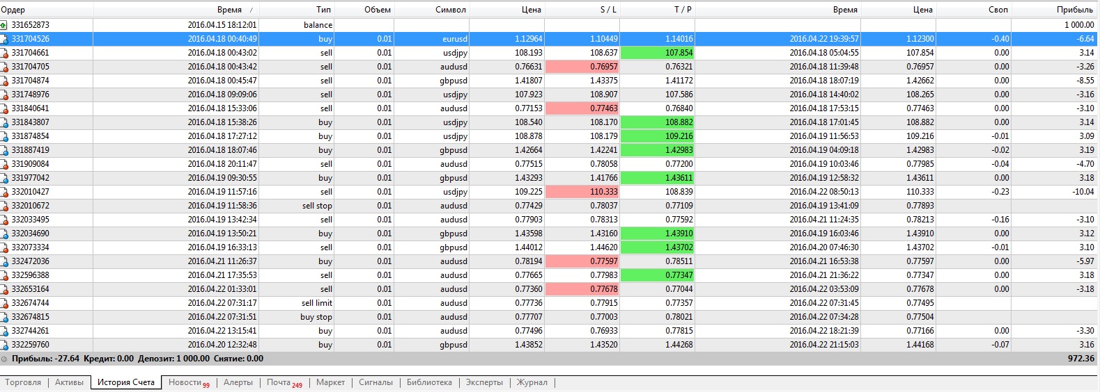
Task: Click the green T/P cell 1.43611
Action: (x=658, y=178)
